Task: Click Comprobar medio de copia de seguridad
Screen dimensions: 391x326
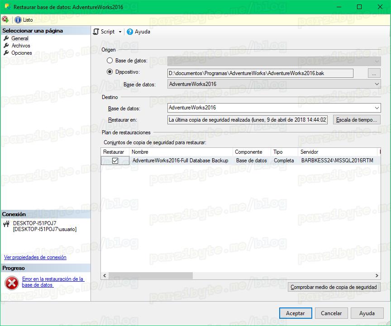Action: (334, 287)
